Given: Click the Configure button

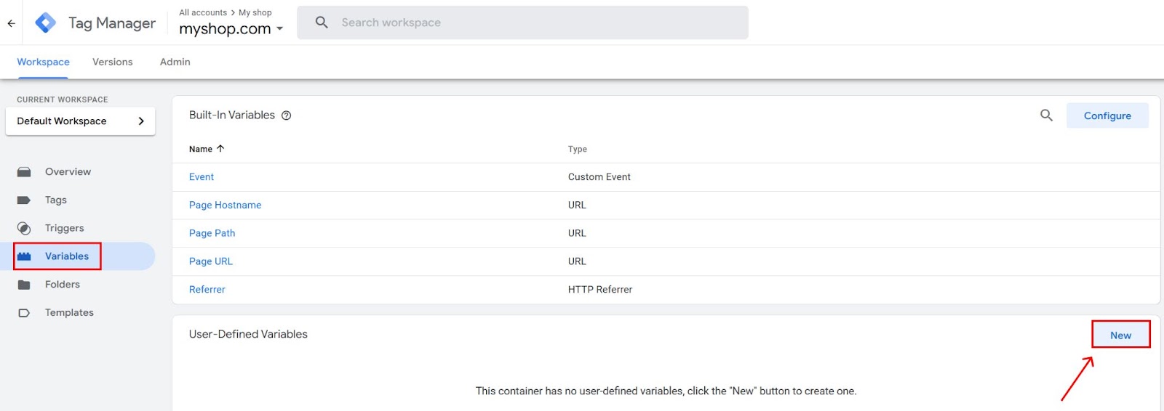Looking at the screenshot, I should pyautogui.click(x=1107, y=115).
